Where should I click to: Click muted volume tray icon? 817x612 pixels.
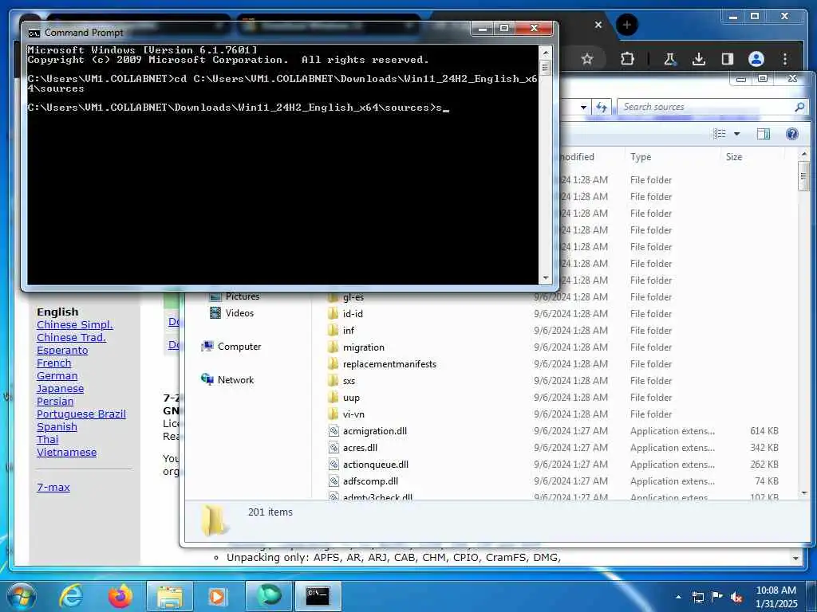[x=736, y=597]
